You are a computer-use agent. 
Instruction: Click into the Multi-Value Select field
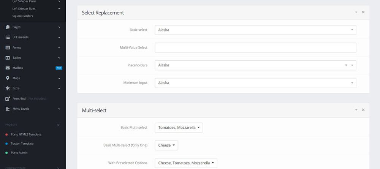tap(255, 47)
